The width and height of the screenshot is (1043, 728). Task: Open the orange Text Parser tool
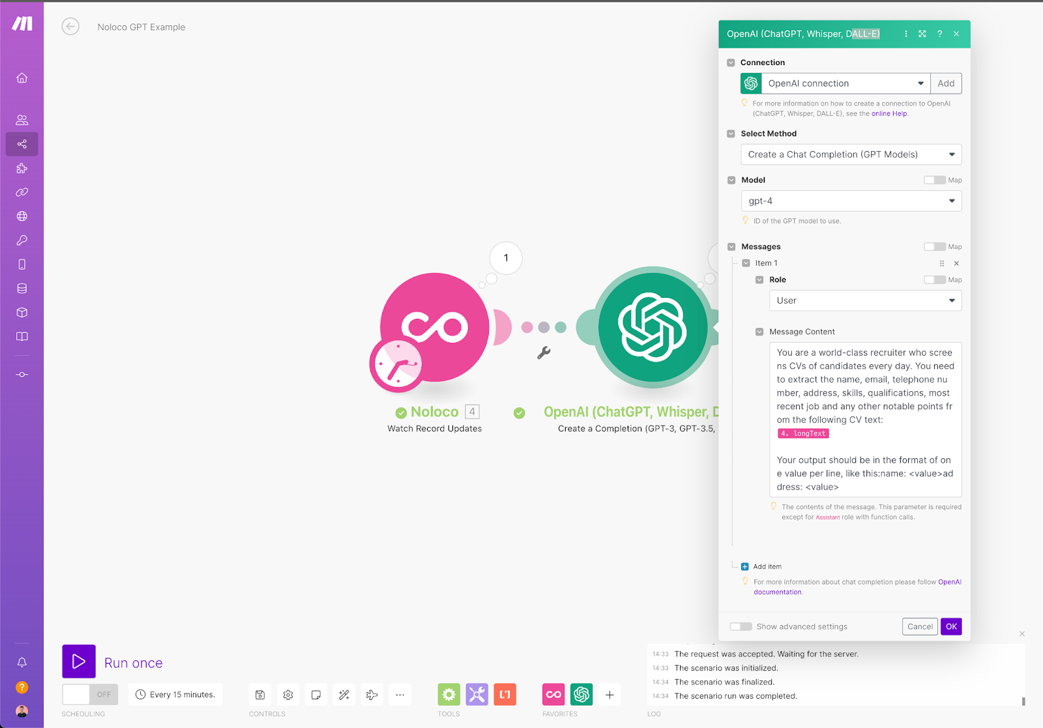(505, 694)
